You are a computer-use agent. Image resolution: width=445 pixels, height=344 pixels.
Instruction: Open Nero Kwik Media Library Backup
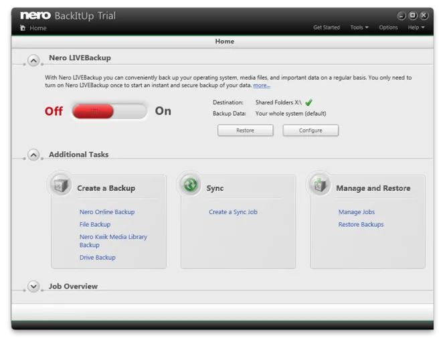[113, 241]
